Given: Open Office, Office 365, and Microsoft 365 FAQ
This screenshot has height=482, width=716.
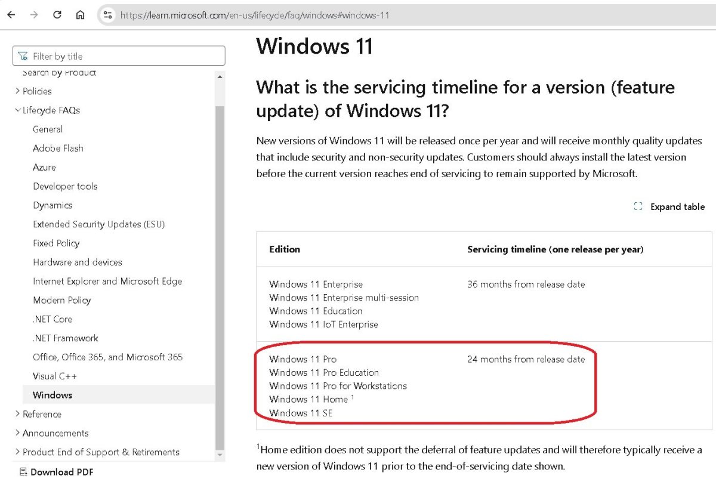Looking at the screenshot, I should [108, 357].
